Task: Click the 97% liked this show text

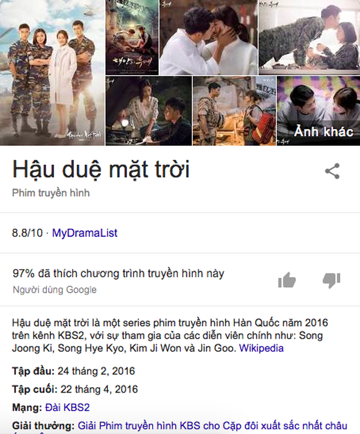Action: pyautogui.click(x=118, y=273)
